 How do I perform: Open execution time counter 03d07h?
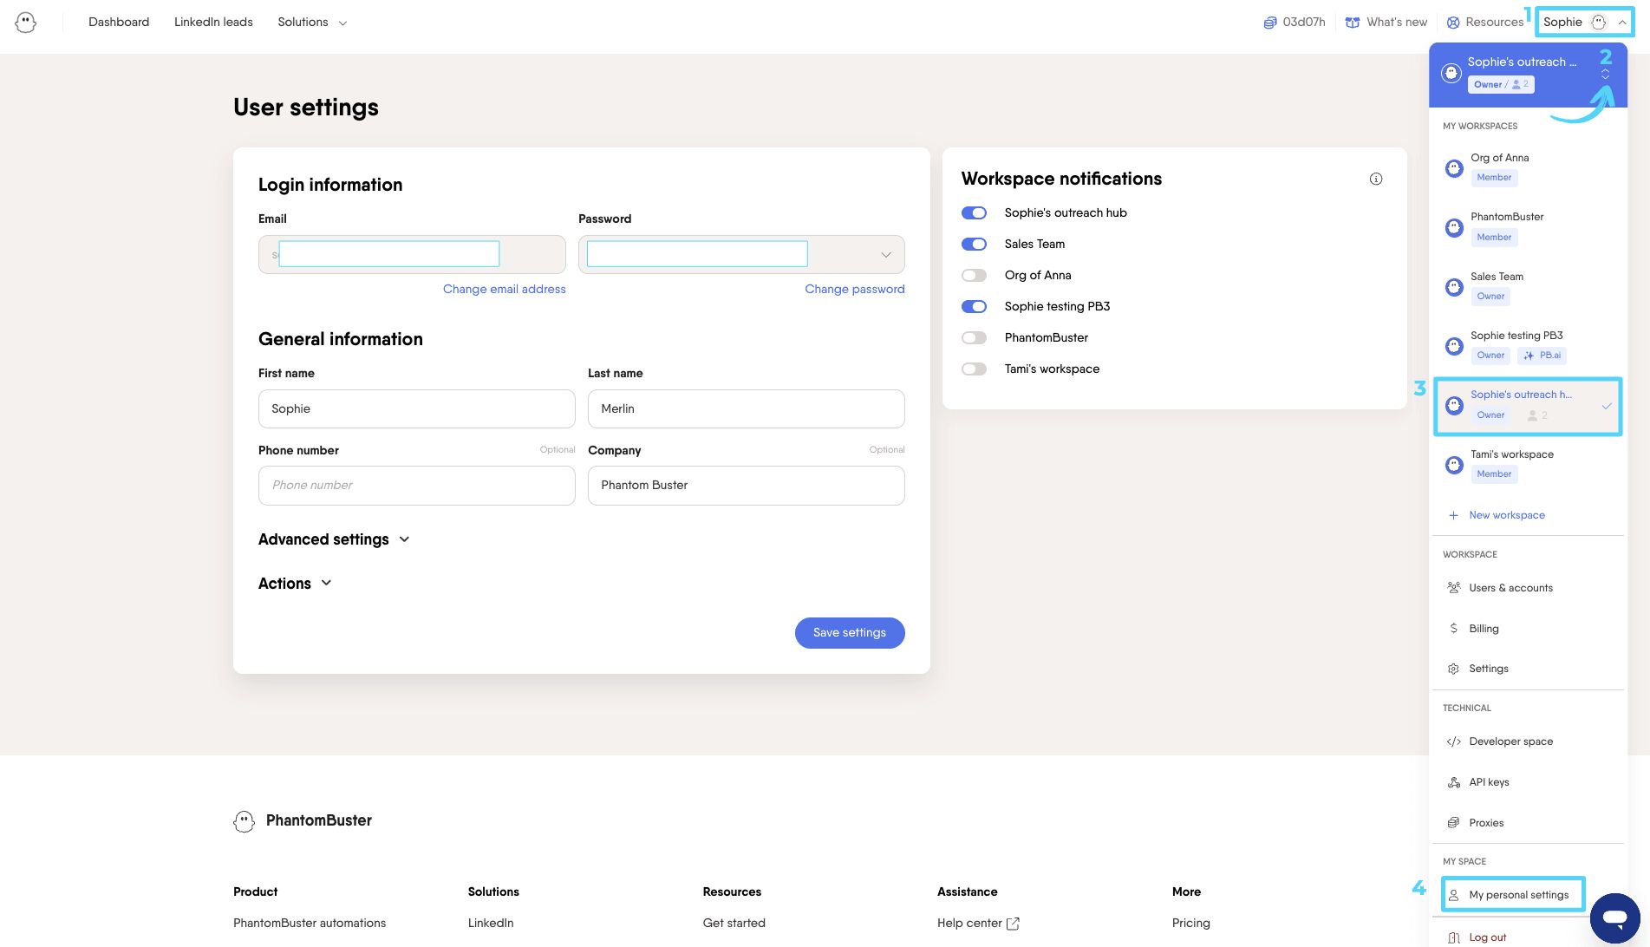coord(1295,23)
